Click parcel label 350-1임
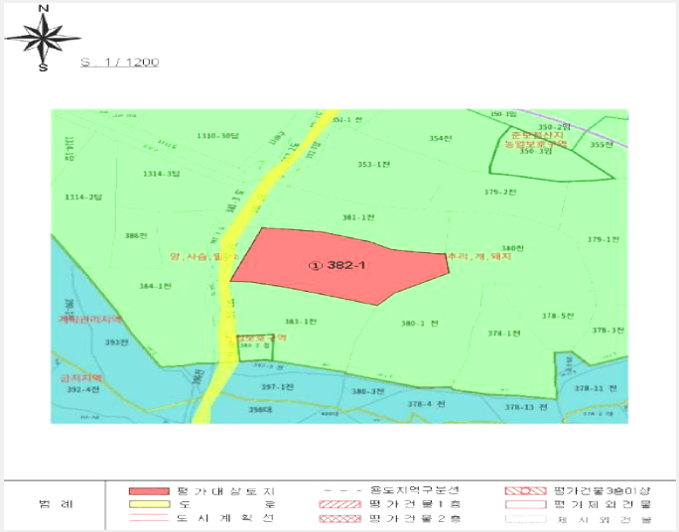 (503, 114)
